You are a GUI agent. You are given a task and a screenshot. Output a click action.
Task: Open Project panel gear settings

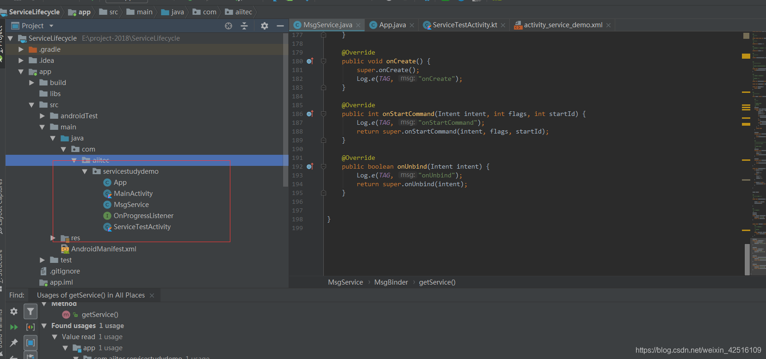pos(265,26)
